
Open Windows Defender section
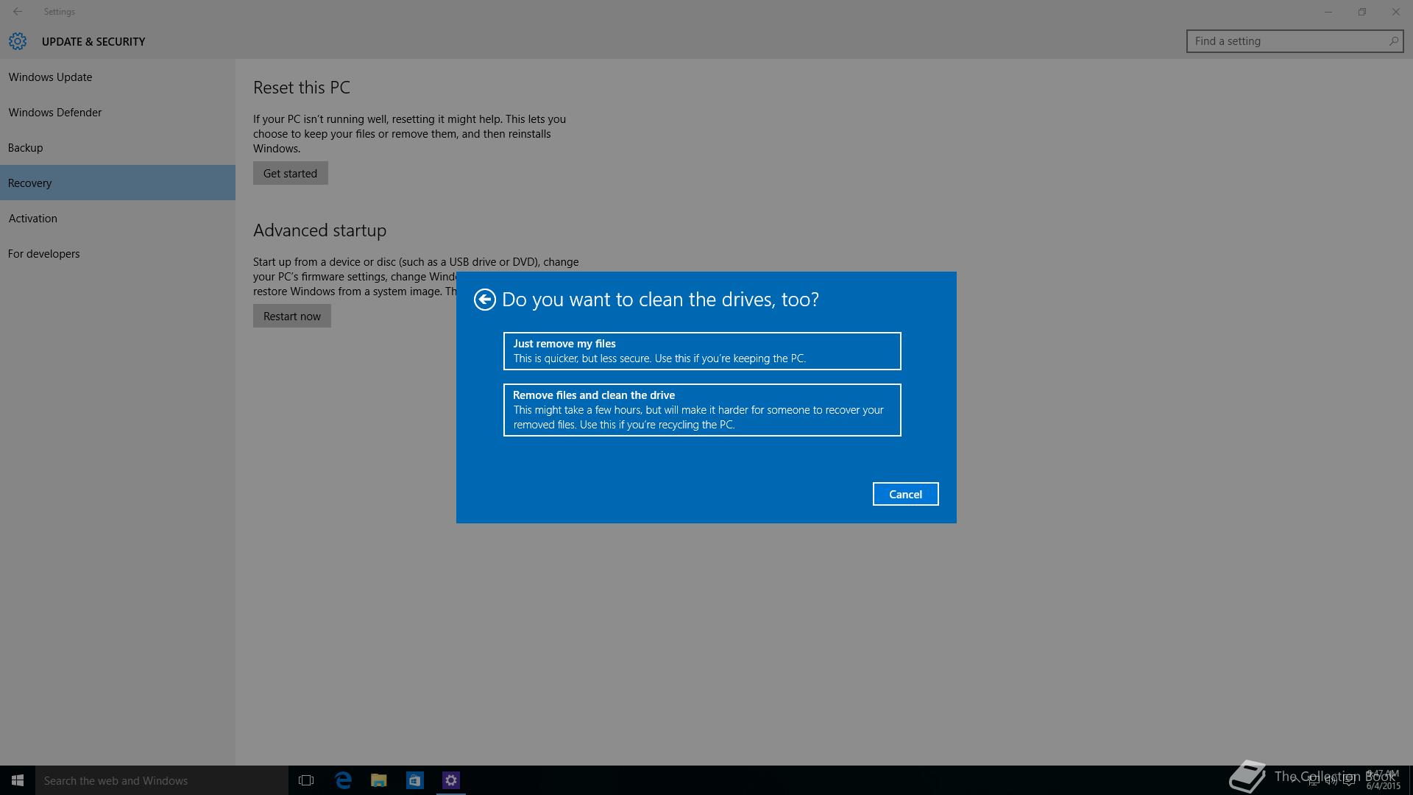point(118,112)
